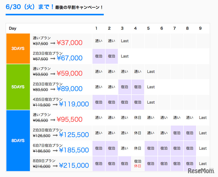Select the Day column header

point(12,28)
